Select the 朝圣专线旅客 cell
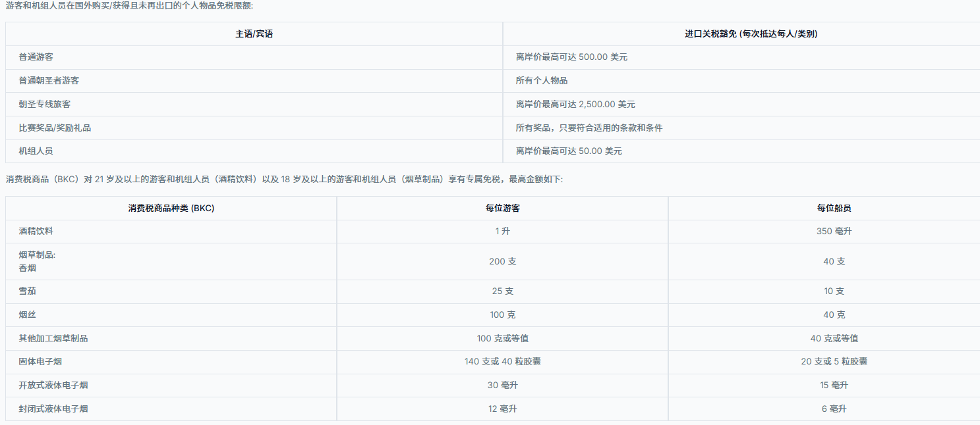 coord(45,104)
